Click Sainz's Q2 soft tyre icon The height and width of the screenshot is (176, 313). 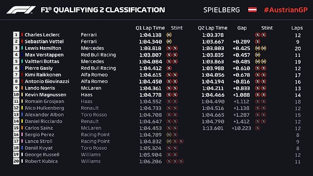point(257,128)
